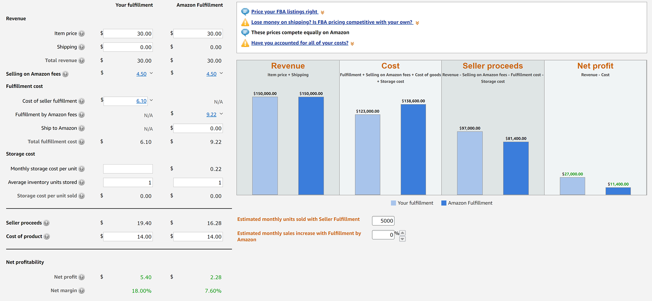Show help for Total fulfillment cost
Screen dimensions: 652x301
click(81, 142)
